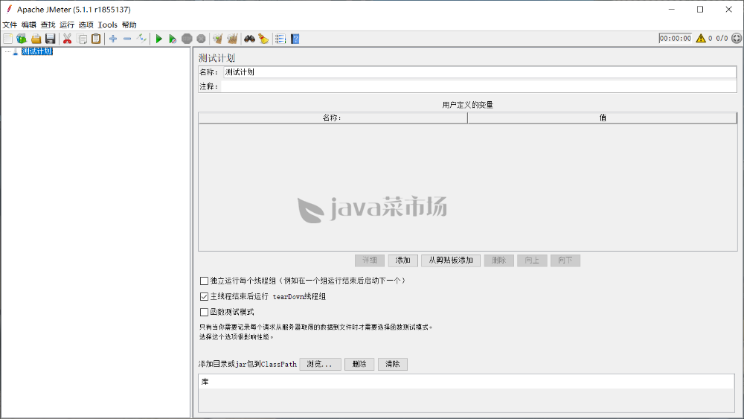Click the Toggle enable/disable arrows icon
Screen dimensions: 744x419
[x=141, y=39]
